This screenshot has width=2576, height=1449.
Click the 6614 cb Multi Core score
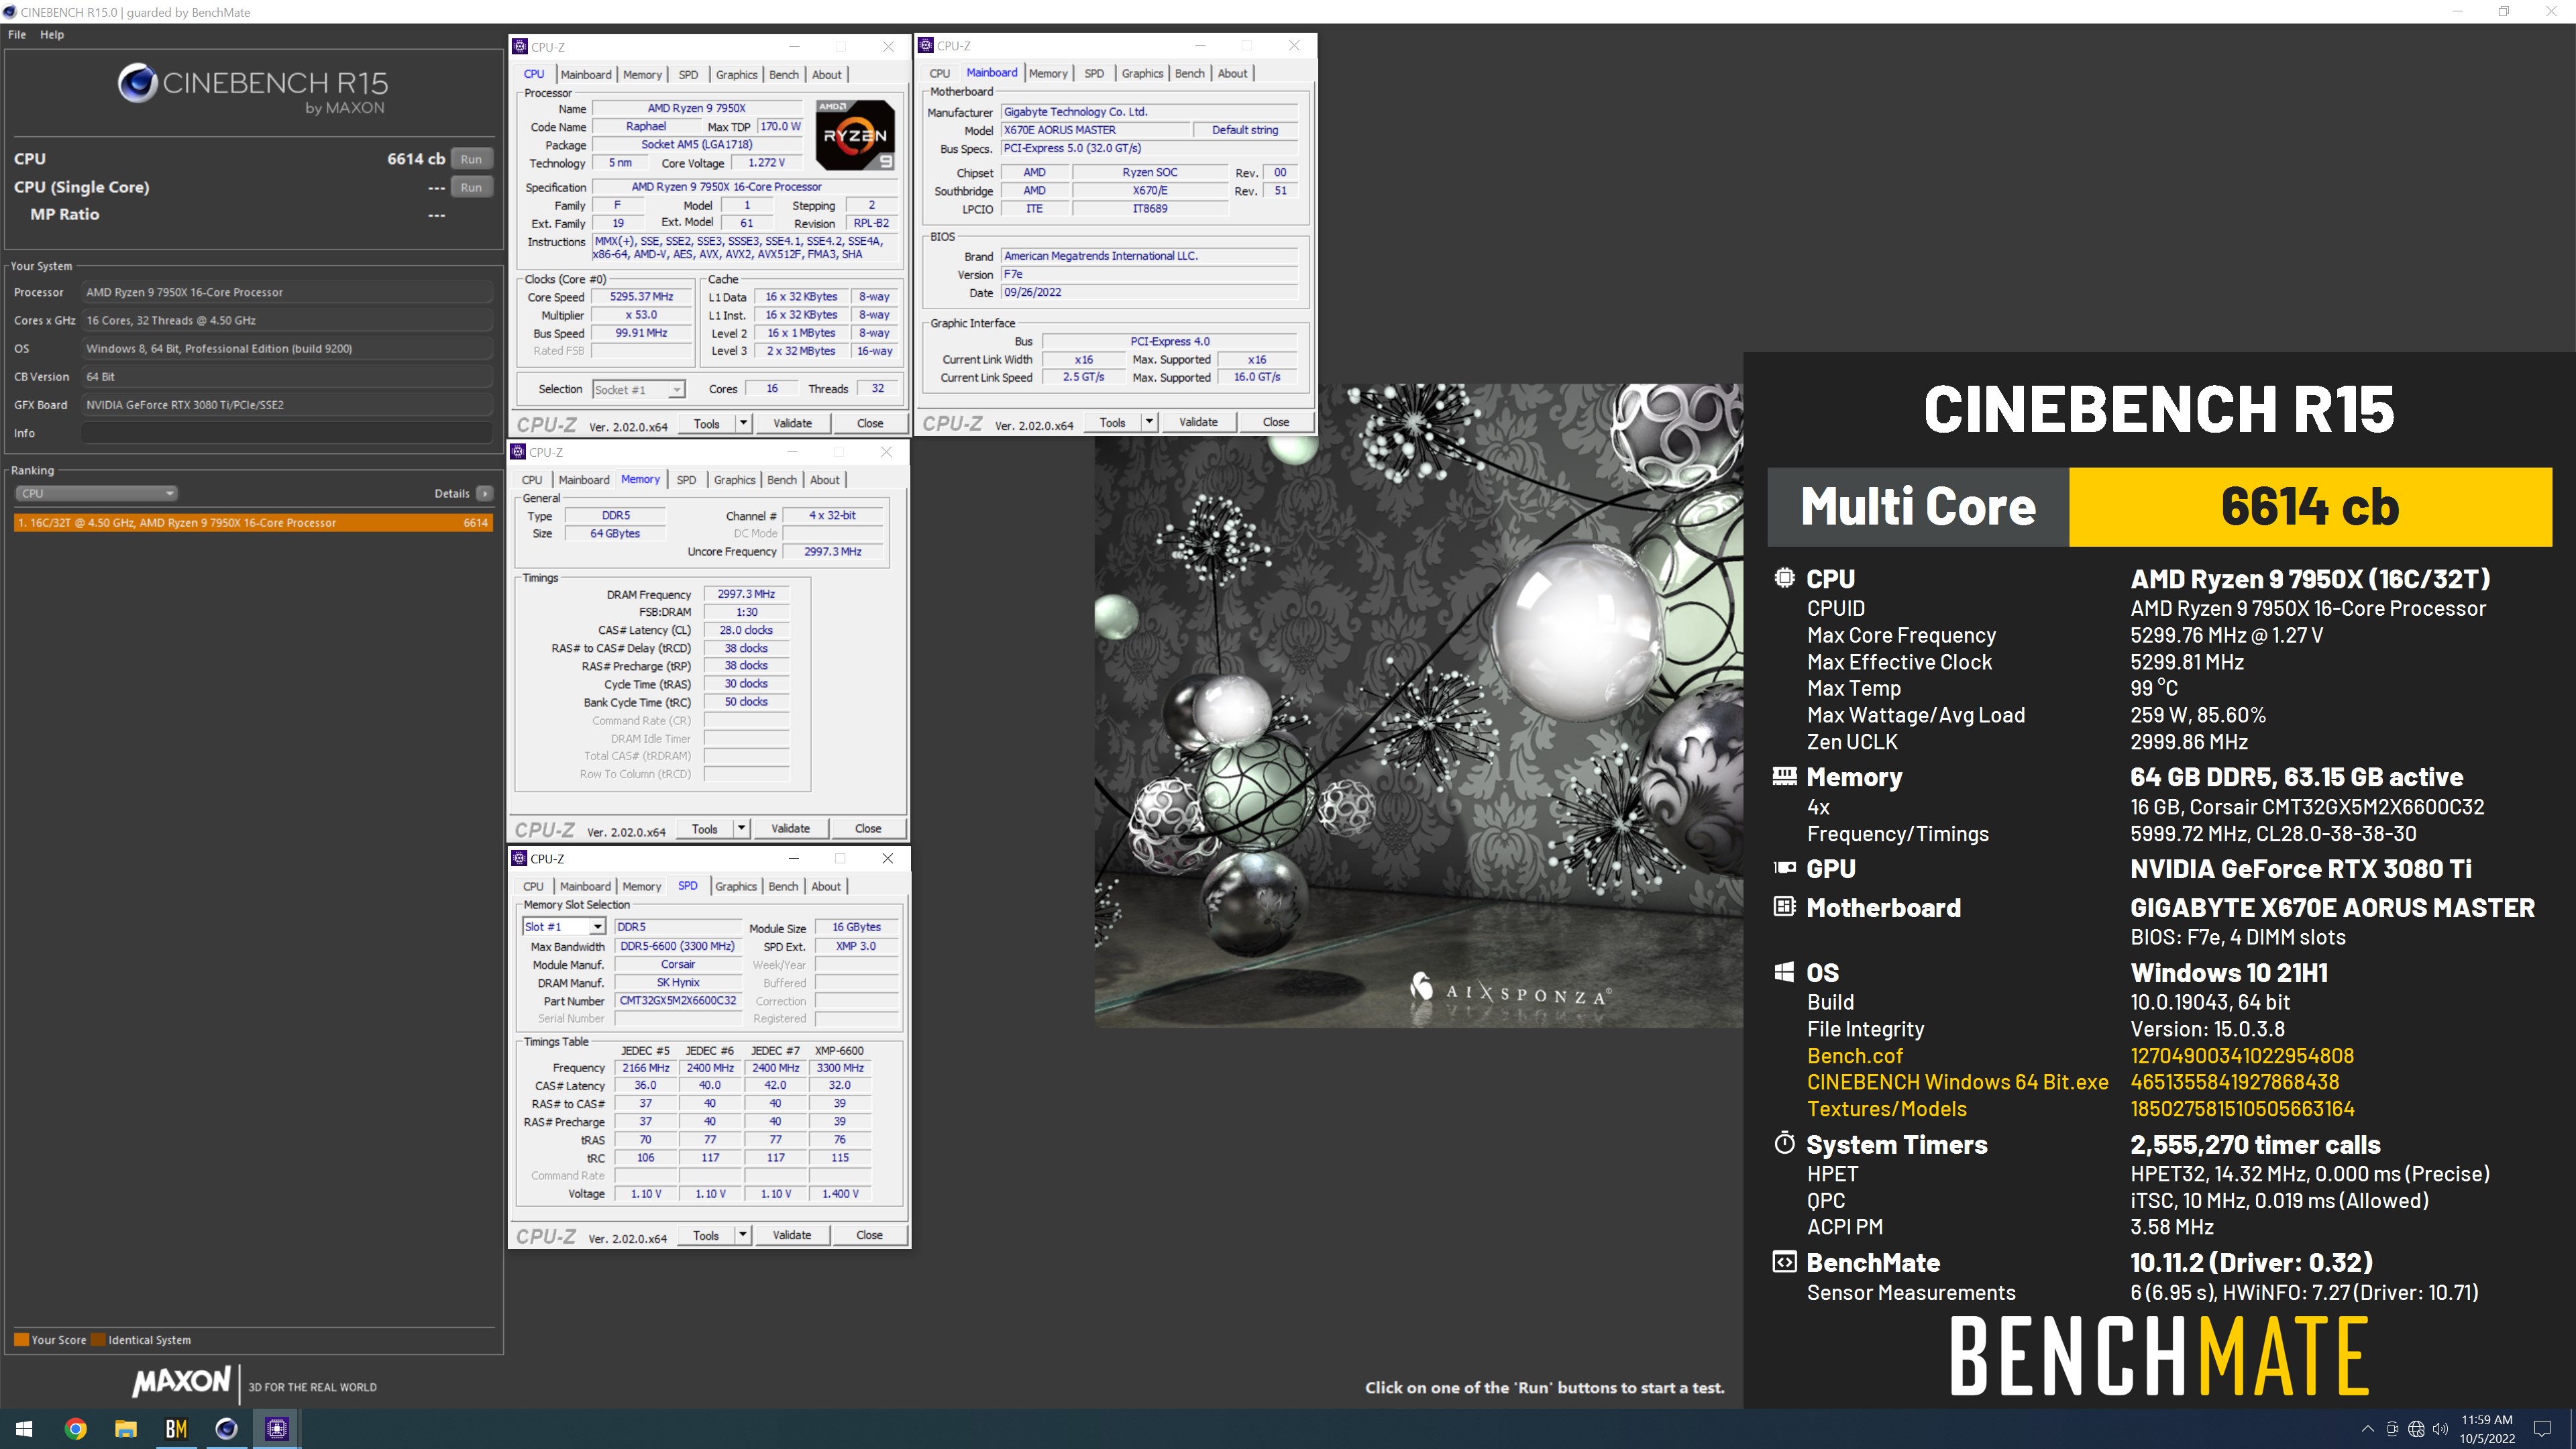pos(2310,507)
